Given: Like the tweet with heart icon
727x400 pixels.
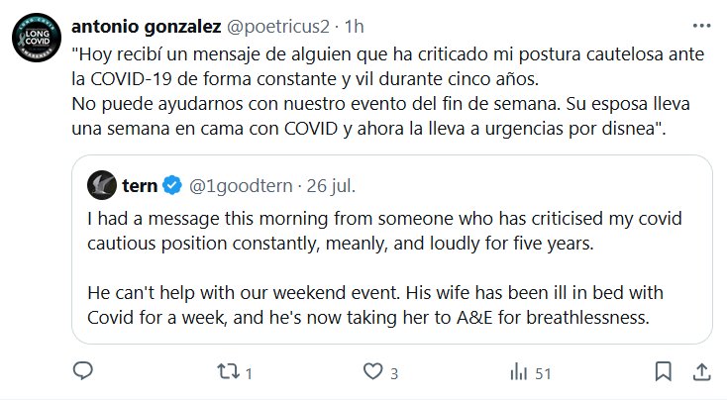Looking at the screenshot, I should pyautogui.click(x=372, y=372).
